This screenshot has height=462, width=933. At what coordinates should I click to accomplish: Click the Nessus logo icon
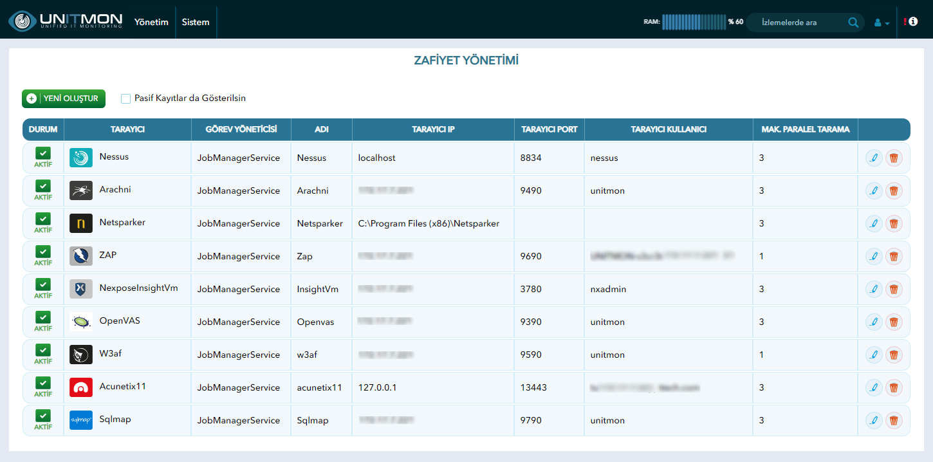(x=81, y=158)
